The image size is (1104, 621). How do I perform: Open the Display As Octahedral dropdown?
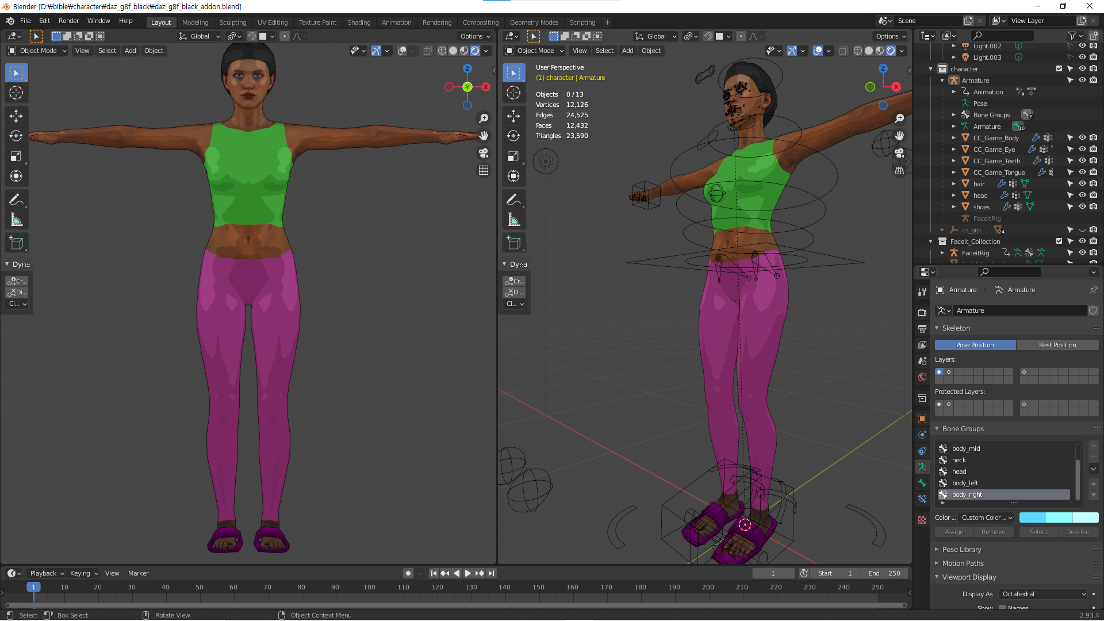[1044, 594]
